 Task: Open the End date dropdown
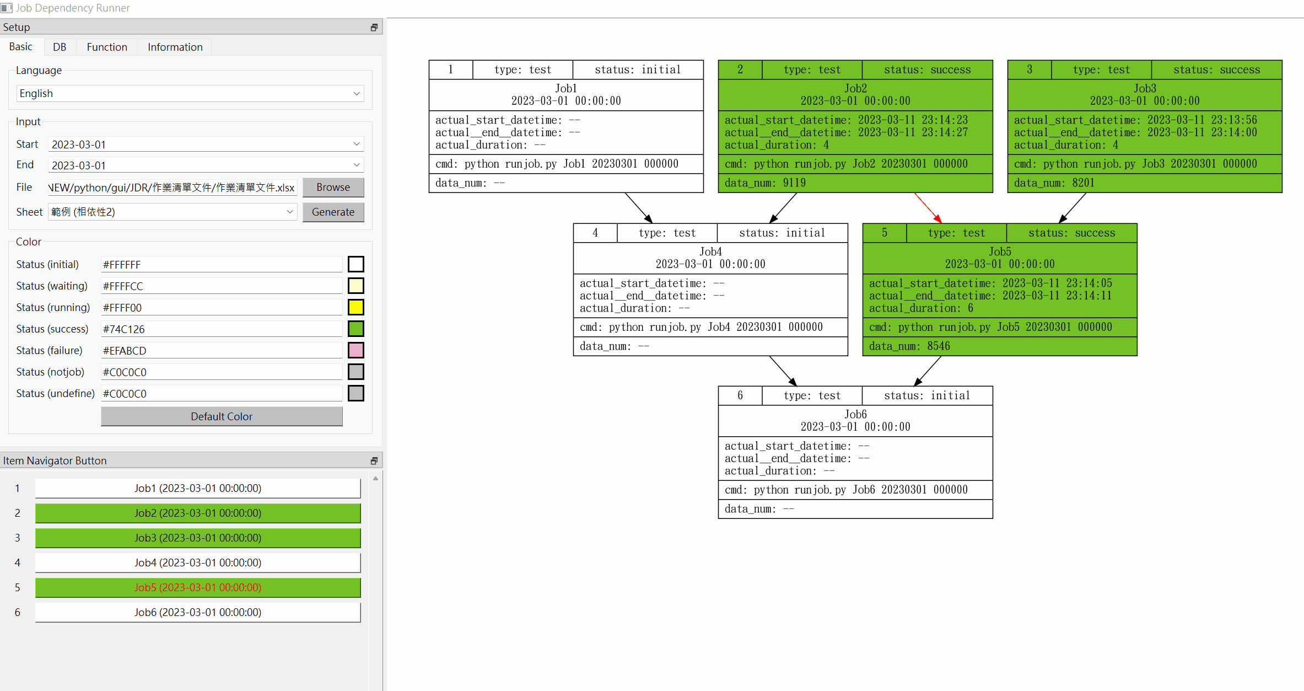point(357,164)
